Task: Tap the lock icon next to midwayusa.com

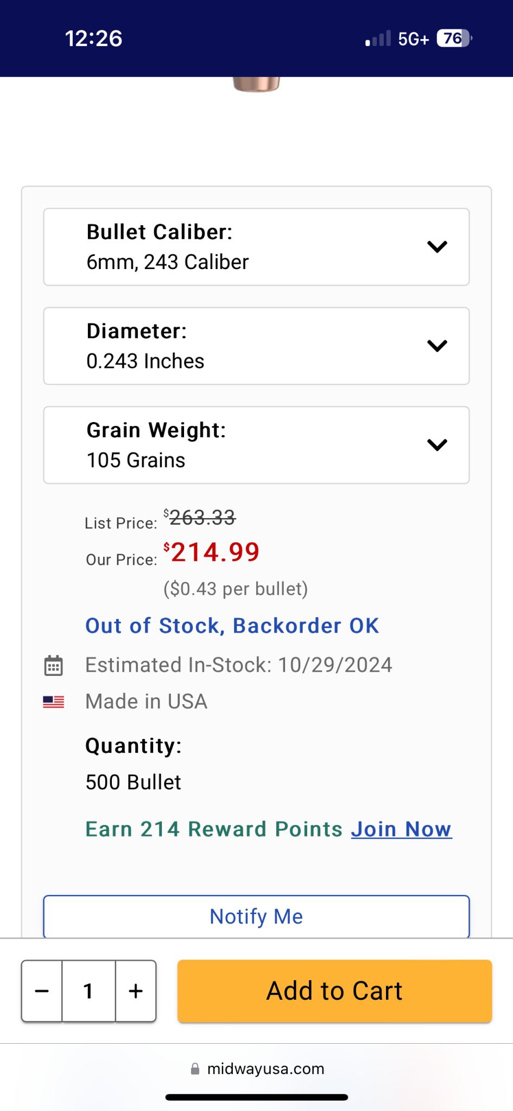Action: (195, 1069)
